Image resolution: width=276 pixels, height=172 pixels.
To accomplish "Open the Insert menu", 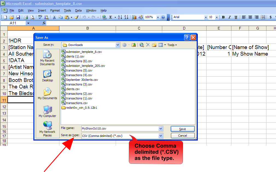I will pos(42,11).
